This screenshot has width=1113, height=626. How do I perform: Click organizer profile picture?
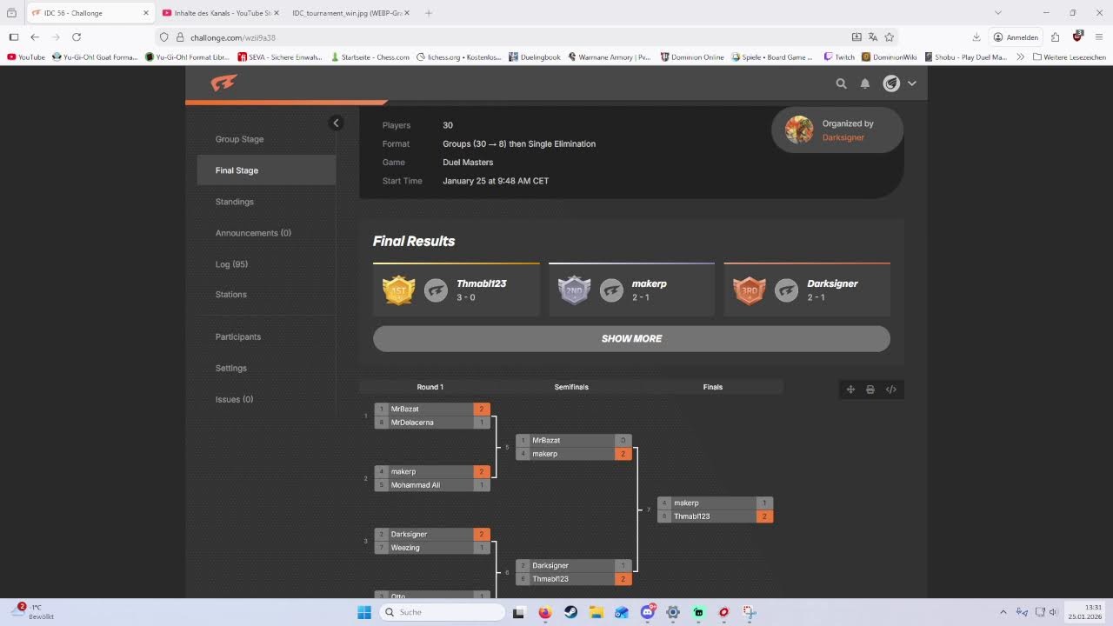point(799,130)
